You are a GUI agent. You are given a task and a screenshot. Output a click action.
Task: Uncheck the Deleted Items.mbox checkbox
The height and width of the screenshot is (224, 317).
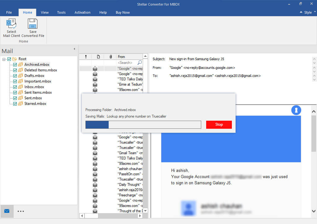(x=15, y=70)
